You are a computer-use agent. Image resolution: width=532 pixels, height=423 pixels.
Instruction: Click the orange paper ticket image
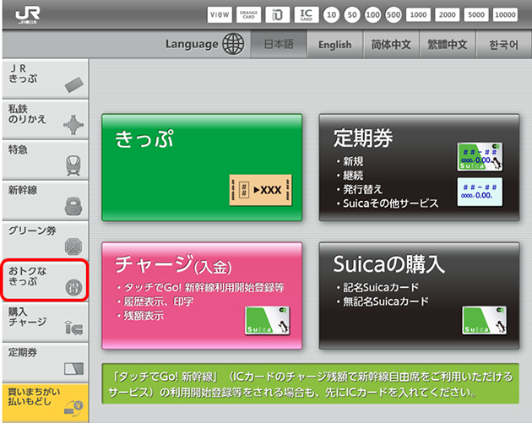click(261, 190)
